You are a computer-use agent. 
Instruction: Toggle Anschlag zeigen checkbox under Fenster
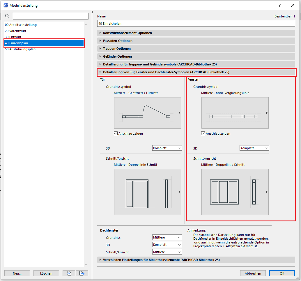(x=203, y=134)
